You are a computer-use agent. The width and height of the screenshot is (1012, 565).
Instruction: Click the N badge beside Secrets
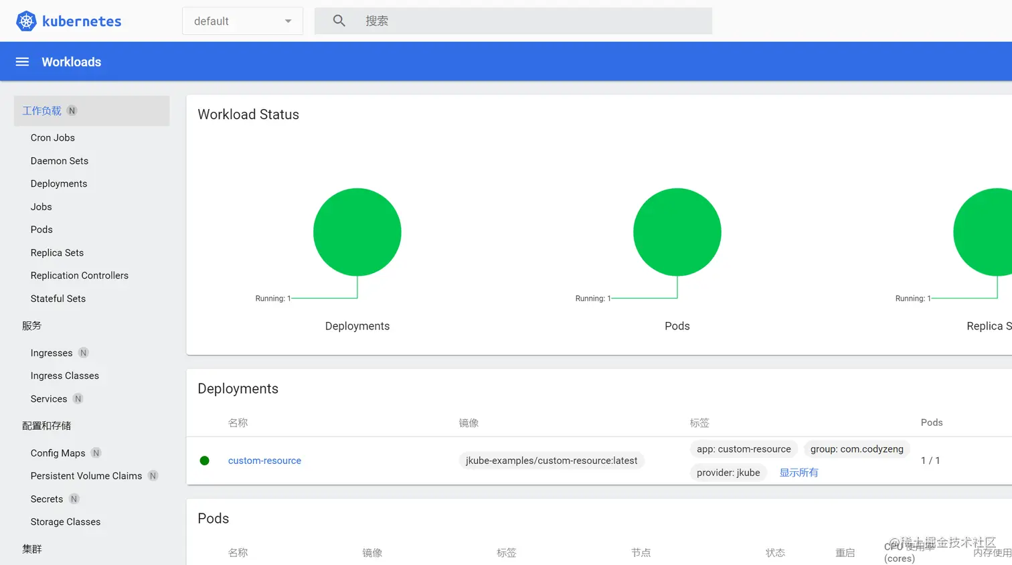point(74,499)
